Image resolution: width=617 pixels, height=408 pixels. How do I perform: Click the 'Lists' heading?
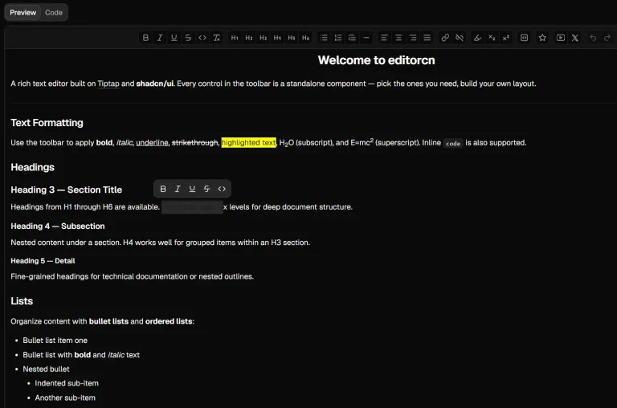[x=22, y=301]
